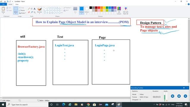Switch to the View tab
The width and height of the screenshot is (190, 107).
tap(17, 4)
